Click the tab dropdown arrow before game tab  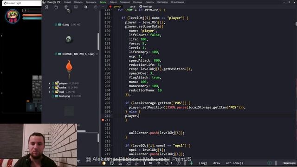(x=103, y=6)
